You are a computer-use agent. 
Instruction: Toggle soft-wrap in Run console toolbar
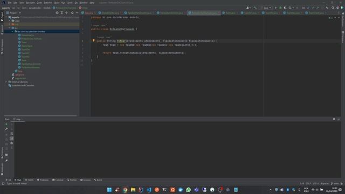coord(12,134)
